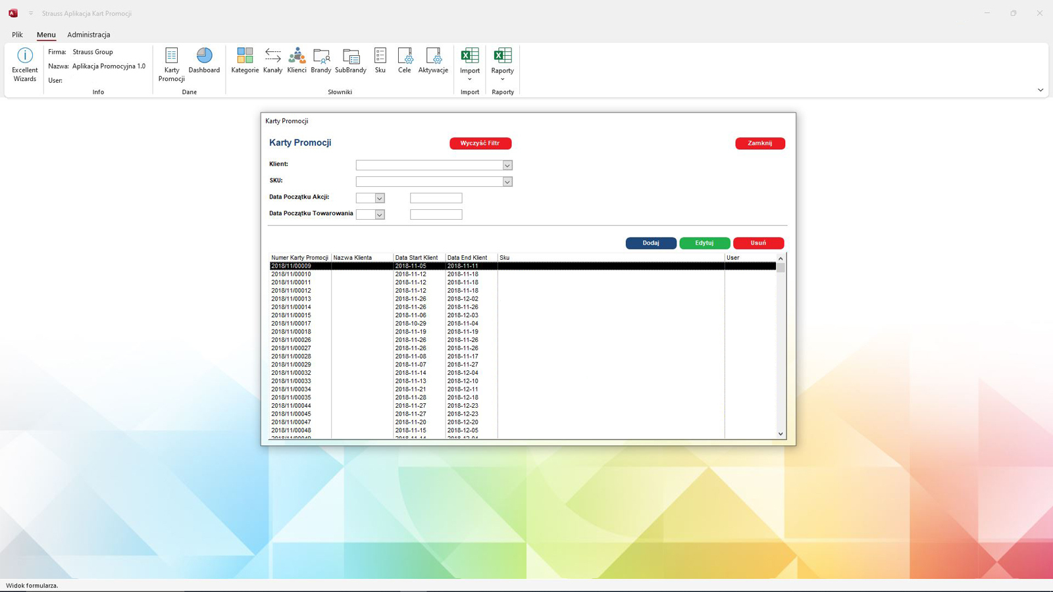Open the Import Excel dropdown menu
The image size is (1053, 592).
click(x=470, y=64)
